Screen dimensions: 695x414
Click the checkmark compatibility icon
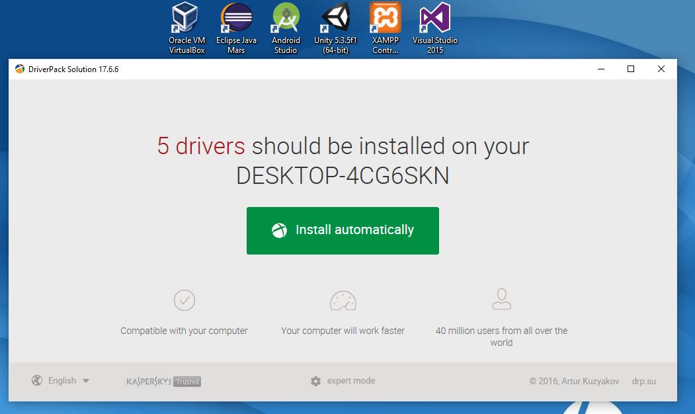184,300
